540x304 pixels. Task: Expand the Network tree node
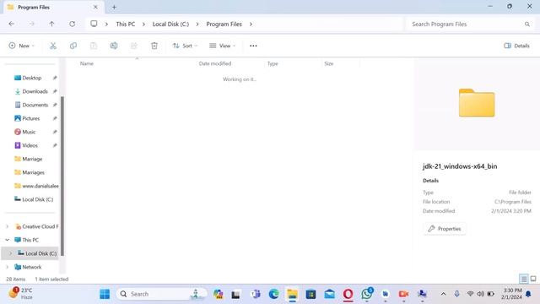8,267
